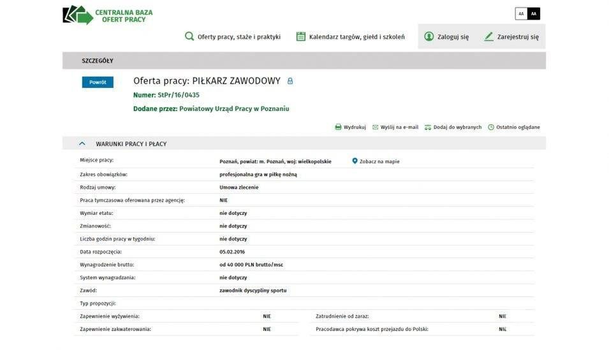Click the contract type Umowa zlecenie
Viewport: 609px width, 350px height.
239,187
